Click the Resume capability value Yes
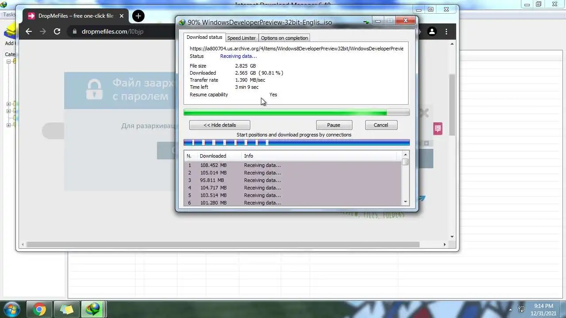Screen dimensions: 566x318 point(273,95)
